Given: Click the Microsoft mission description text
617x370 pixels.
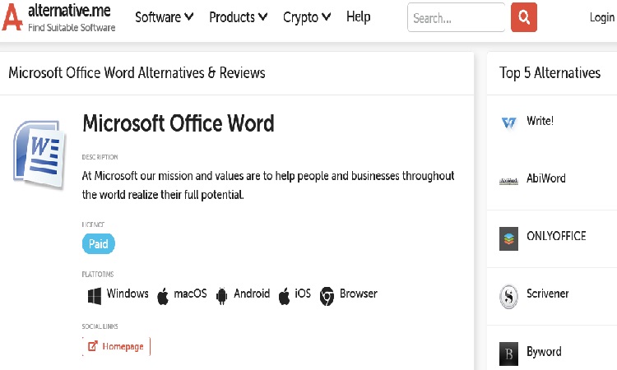Looking at the screenshot, I should (x=268, y=185).
